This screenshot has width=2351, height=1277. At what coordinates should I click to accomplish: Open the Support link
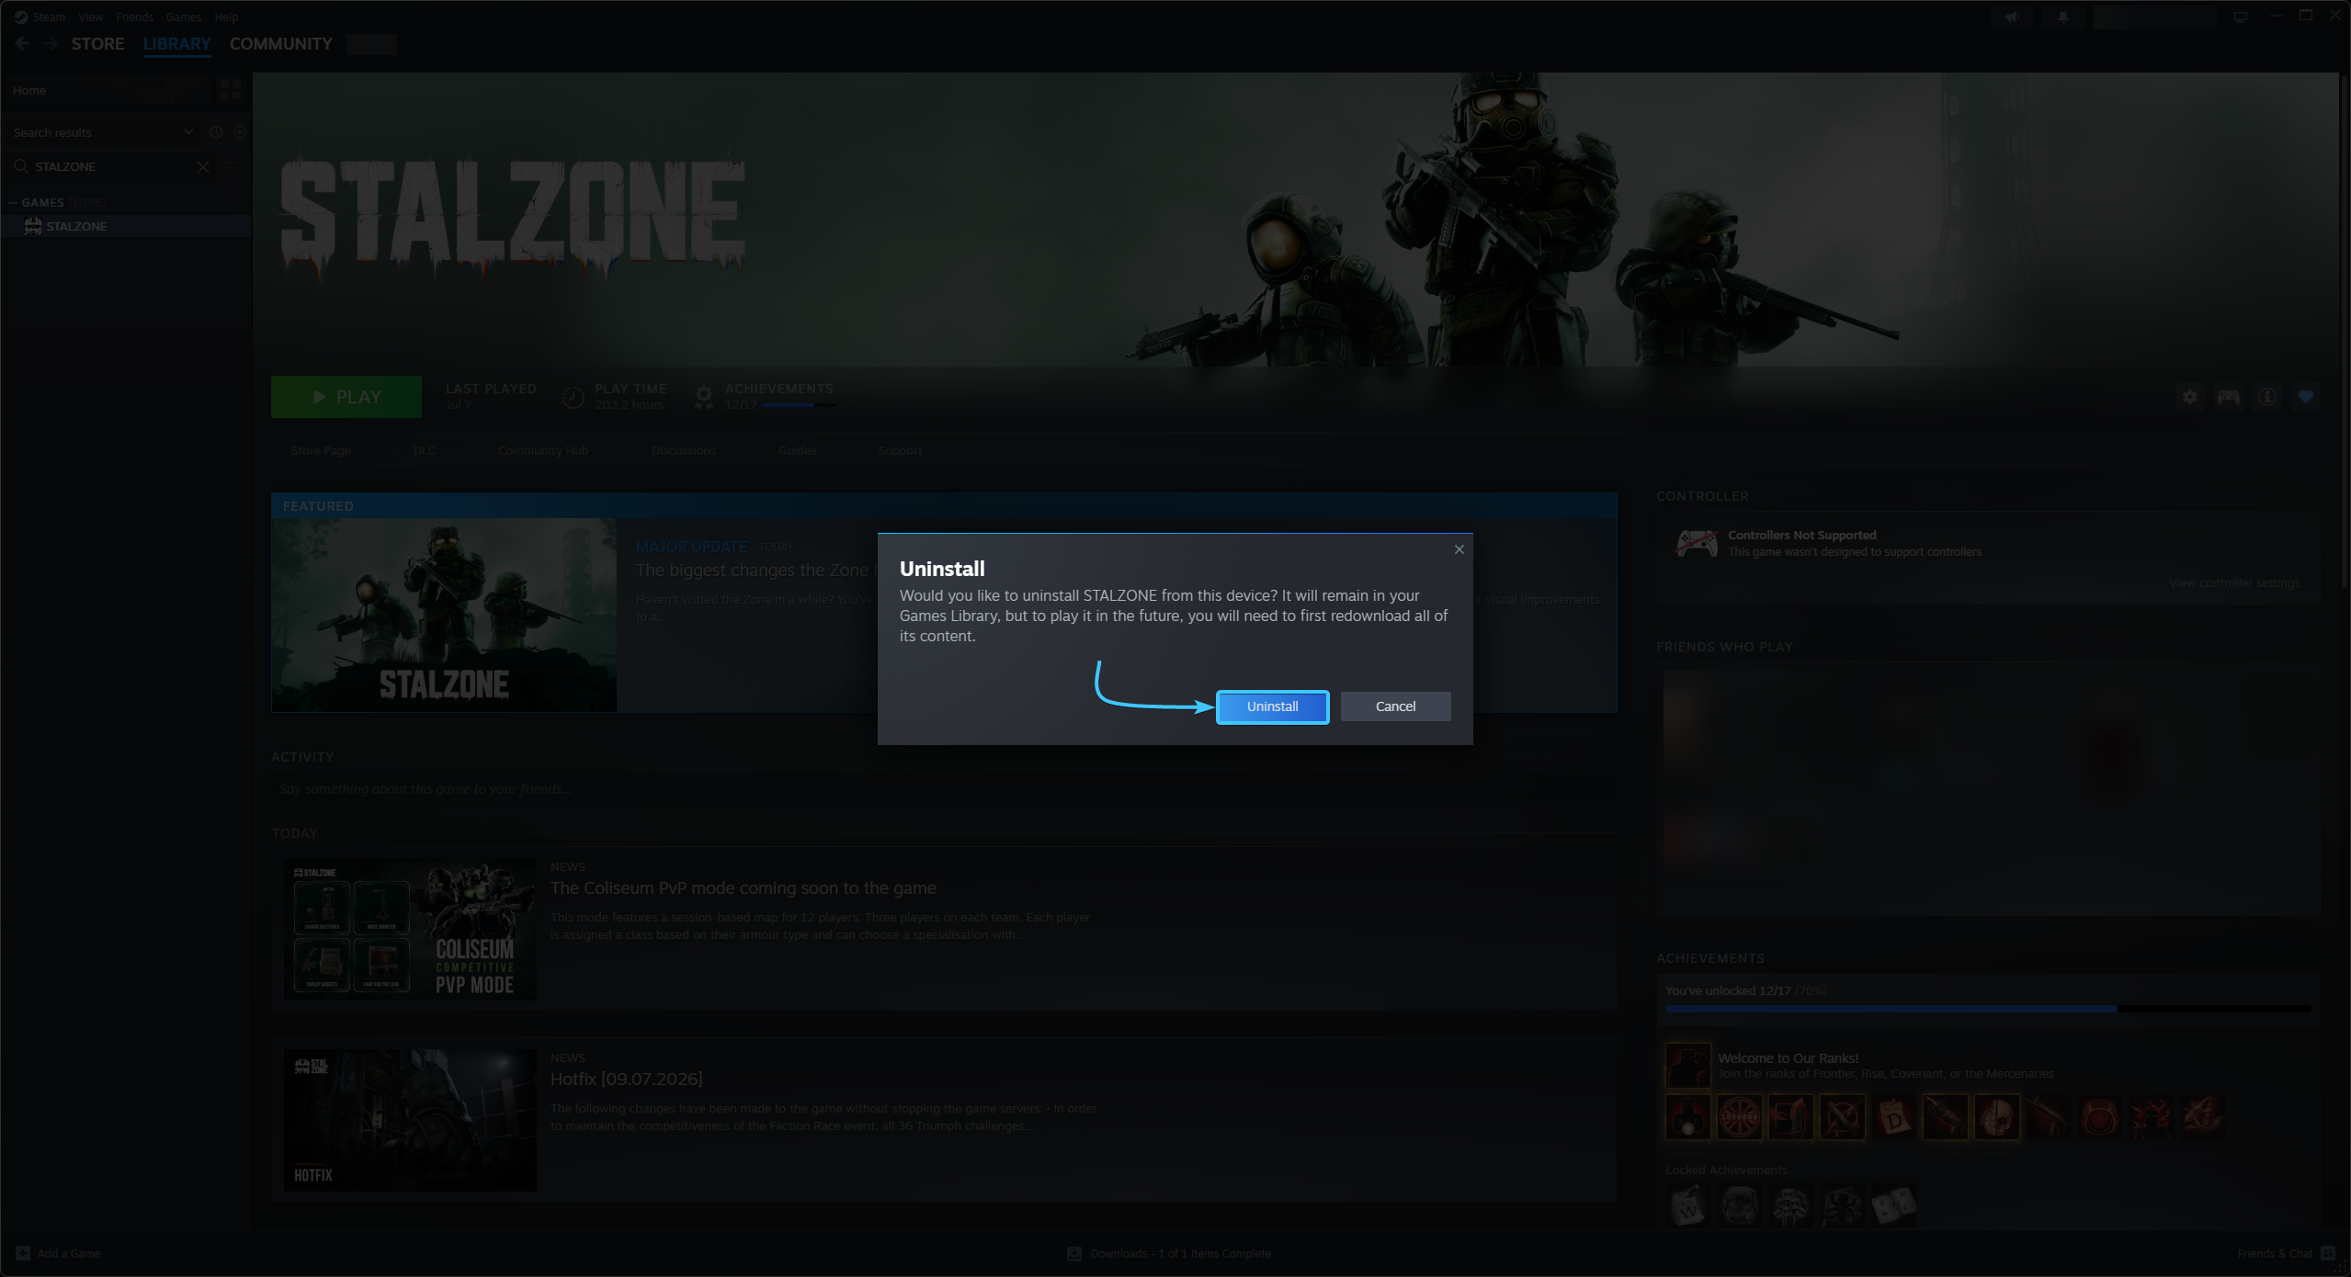pyautogui.click(x=900, y=450)
